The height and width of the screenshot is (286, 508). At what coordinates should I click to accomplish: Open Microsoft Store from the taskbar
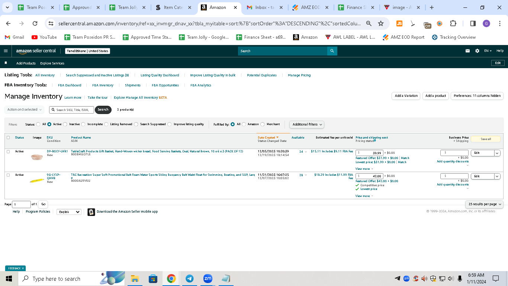(x=153, y=279)
